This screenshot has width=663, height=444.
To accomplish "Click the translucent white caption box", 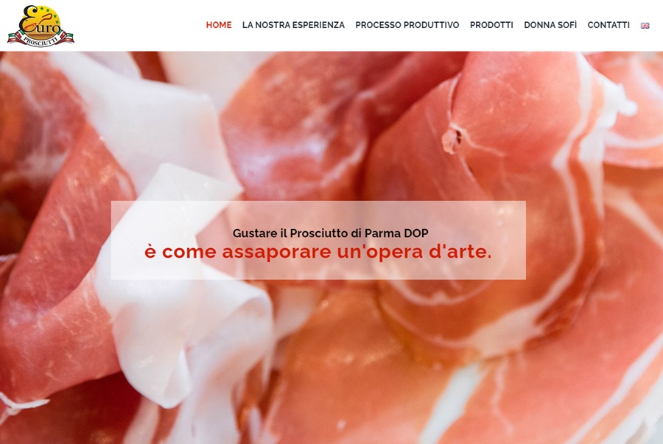I will tap(318, 240).
